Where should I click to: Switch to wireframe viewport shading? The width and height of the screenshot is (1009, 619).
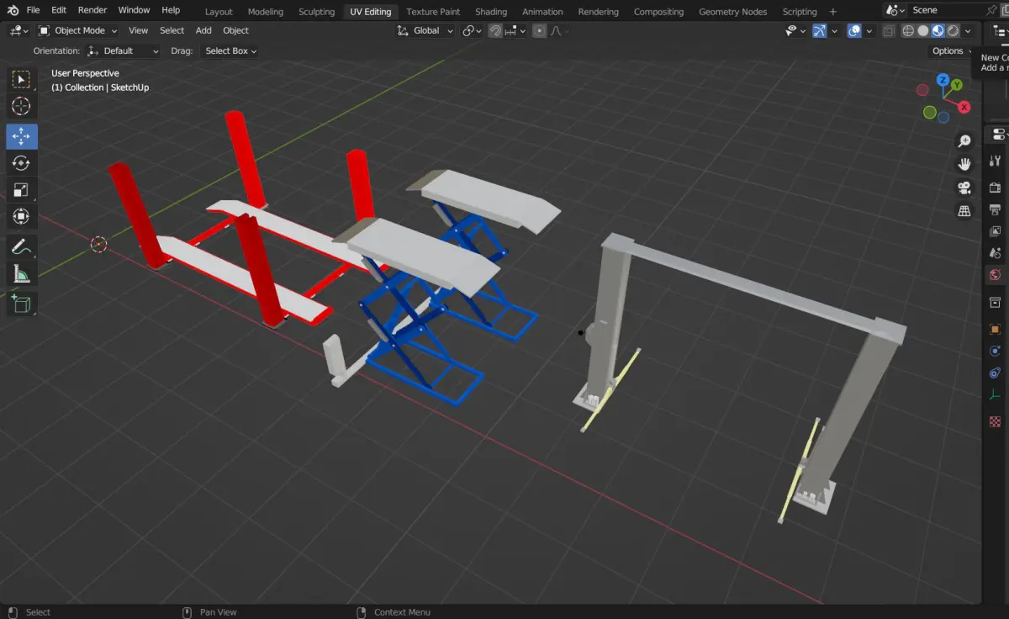(x=909, y=30)
